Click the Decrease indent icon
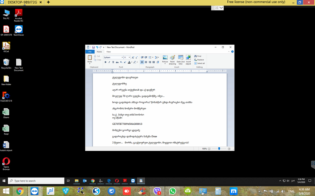Screen dimensions: 315x196 [142, 57]
